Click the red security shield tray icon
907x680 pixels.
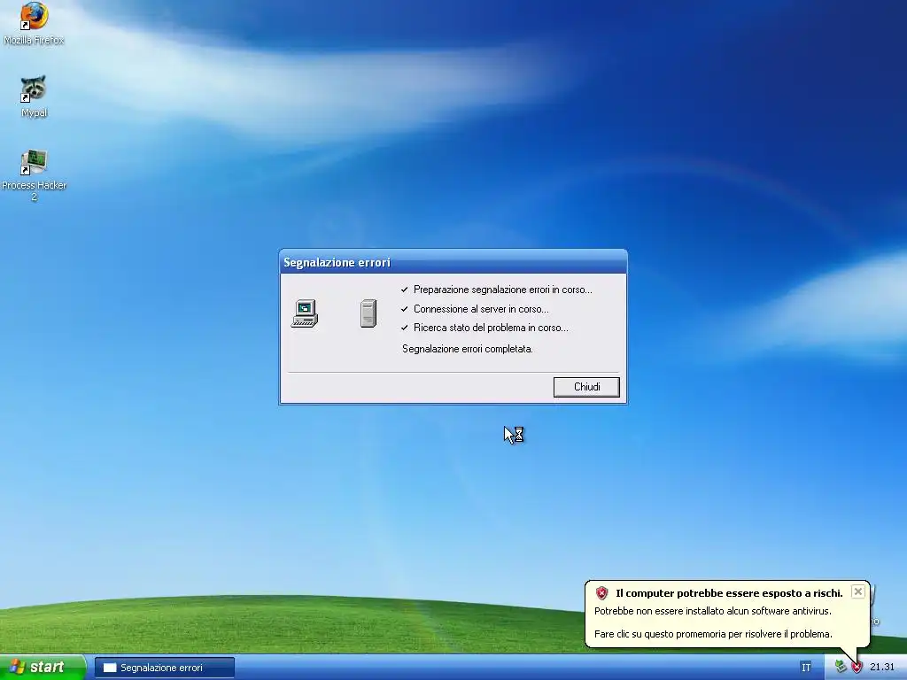pyautogui.click(x=857, y=668)
